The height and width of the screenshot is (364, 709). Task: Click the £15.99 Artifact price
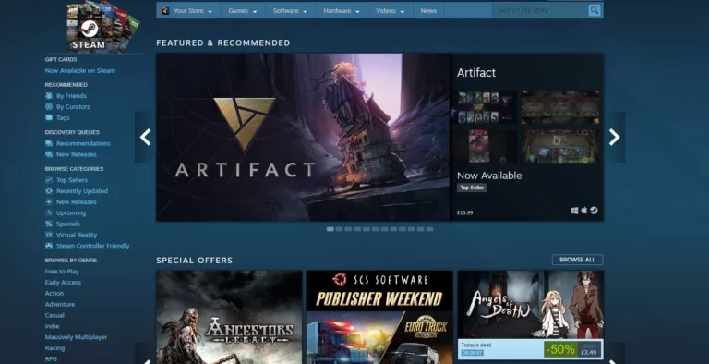pos(465,212)
